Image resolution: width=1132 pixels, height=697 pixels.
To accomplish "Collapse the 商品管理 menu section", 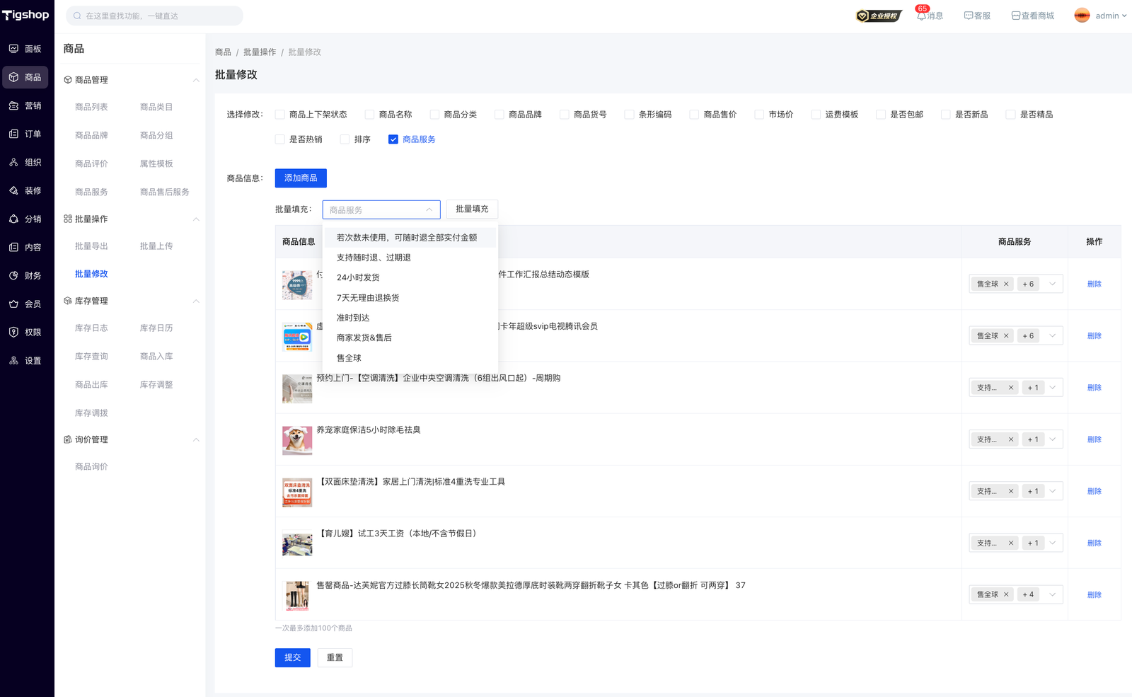I will pos(196,80).
